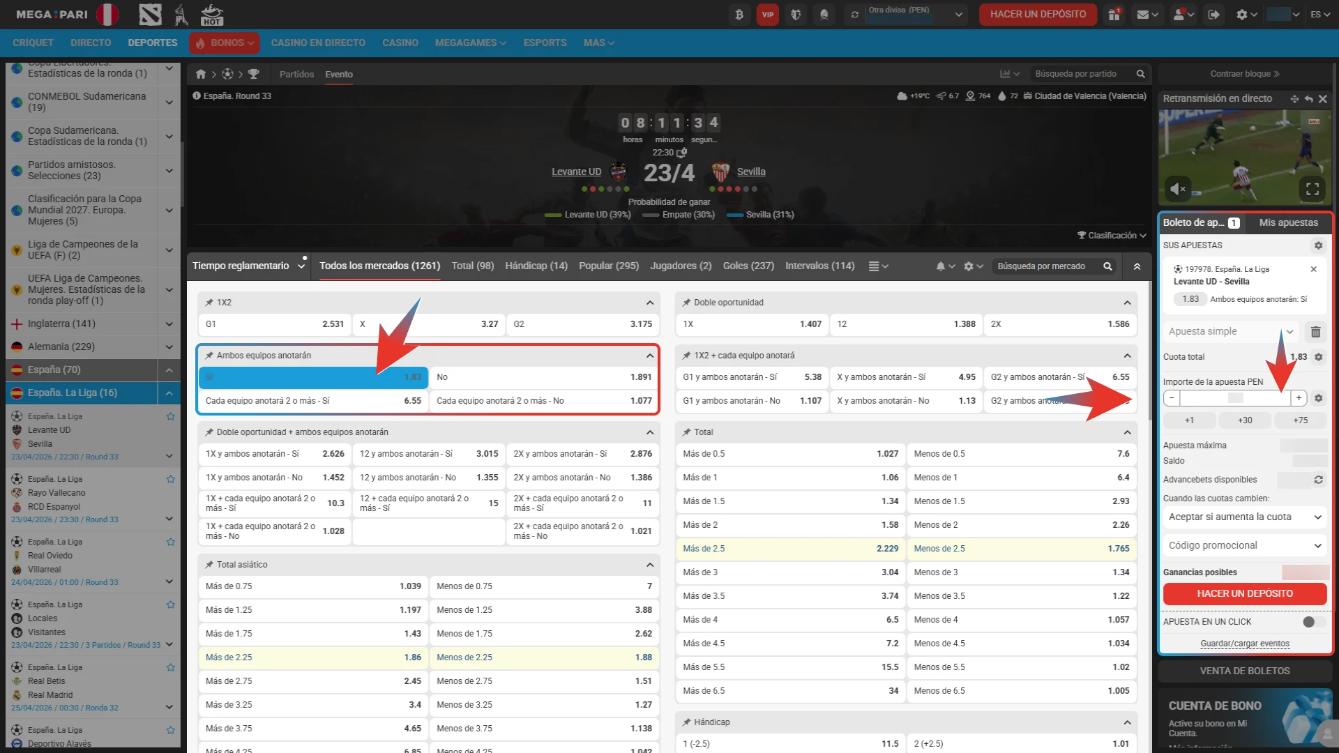Click the logout icon in the top bar
The width and height of the screenshot is (1339, 753).
pos(1214,14)
